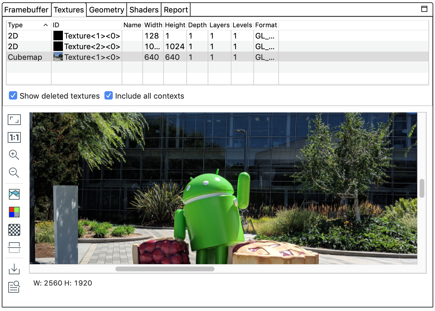Image resolution: width=435 pixels, height=311 pixels.
Task: Open the color channels selector icon
Action: pyautogui.click(x=14, y=212)
